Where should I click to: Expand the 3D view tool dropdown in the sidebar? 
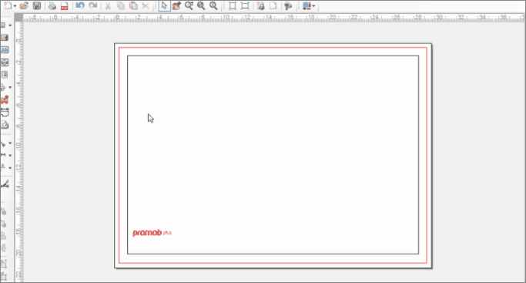point(10,87)
